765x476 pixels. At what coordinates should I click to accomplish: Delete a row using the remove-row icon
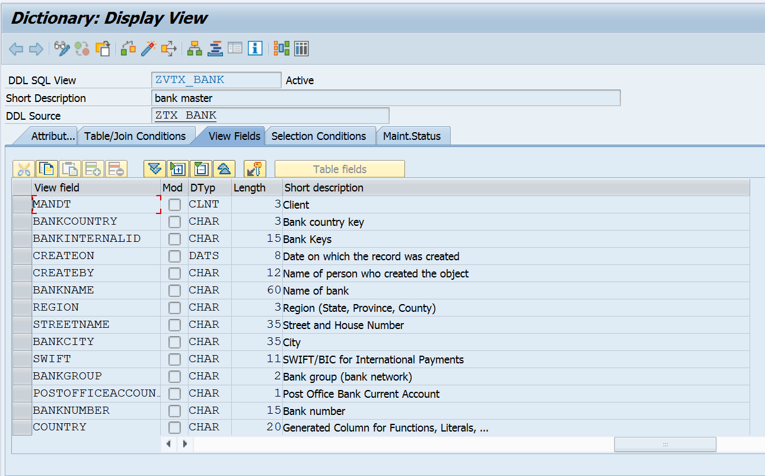pos(116,169)
